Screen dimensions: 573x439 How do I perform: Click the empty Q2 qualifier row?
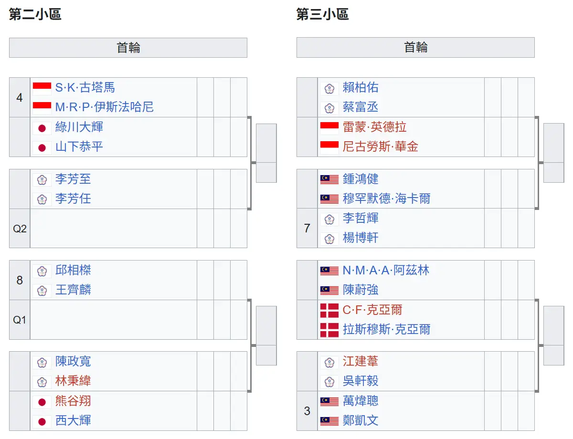click(x=114, y=229)
